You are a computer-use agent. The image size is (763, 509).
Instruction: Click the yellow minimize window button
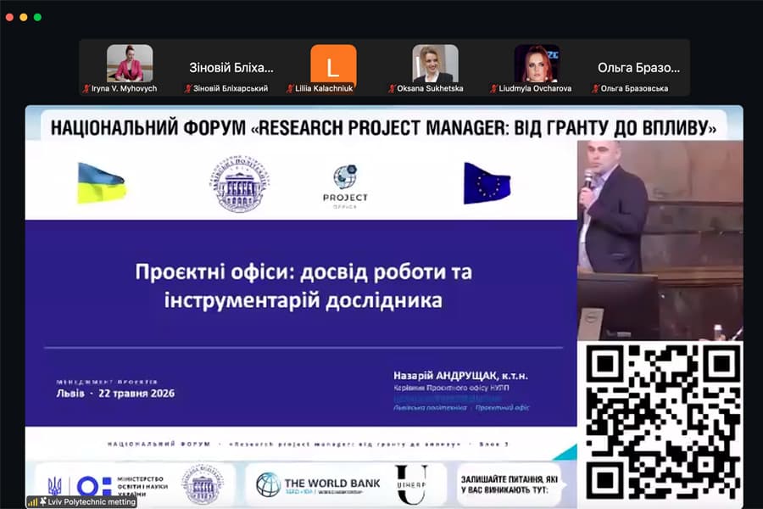click(24, 18)
